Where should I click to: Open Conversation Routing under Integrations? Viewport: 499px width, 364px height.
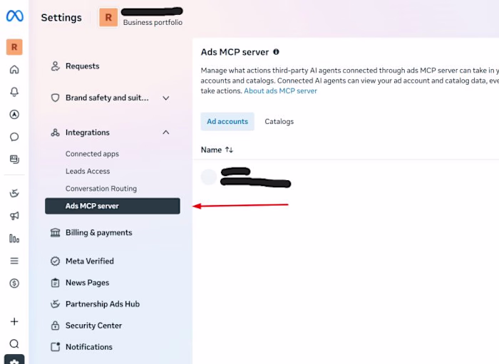click(x=101, y=189)
